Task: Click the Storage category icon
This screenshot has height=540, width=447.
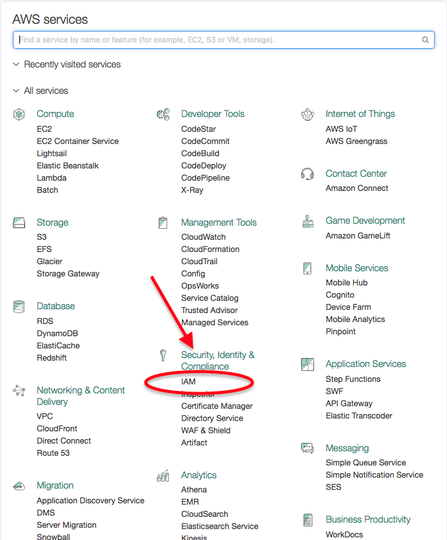Action: (x=19, y=223)
